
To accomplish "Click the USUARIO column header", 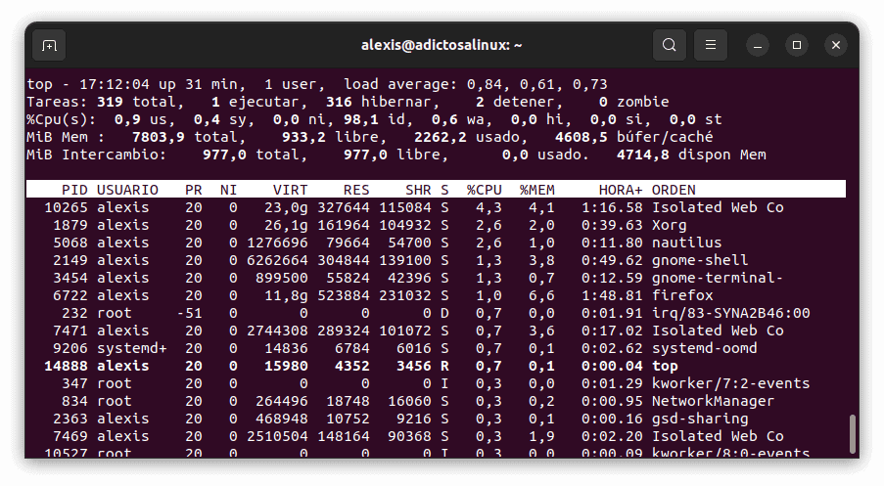I will [x=127, y=190].
